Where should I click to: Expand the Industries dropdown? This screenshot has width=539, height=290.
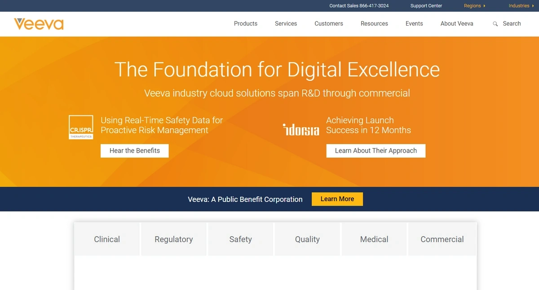point(521,6)
